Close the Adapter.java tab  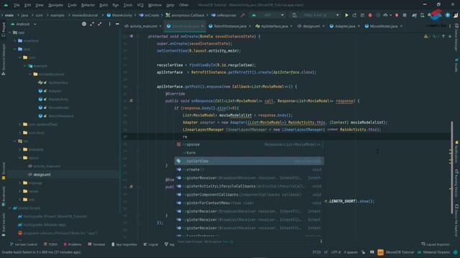pyautogui.click(x=359, y=27)
